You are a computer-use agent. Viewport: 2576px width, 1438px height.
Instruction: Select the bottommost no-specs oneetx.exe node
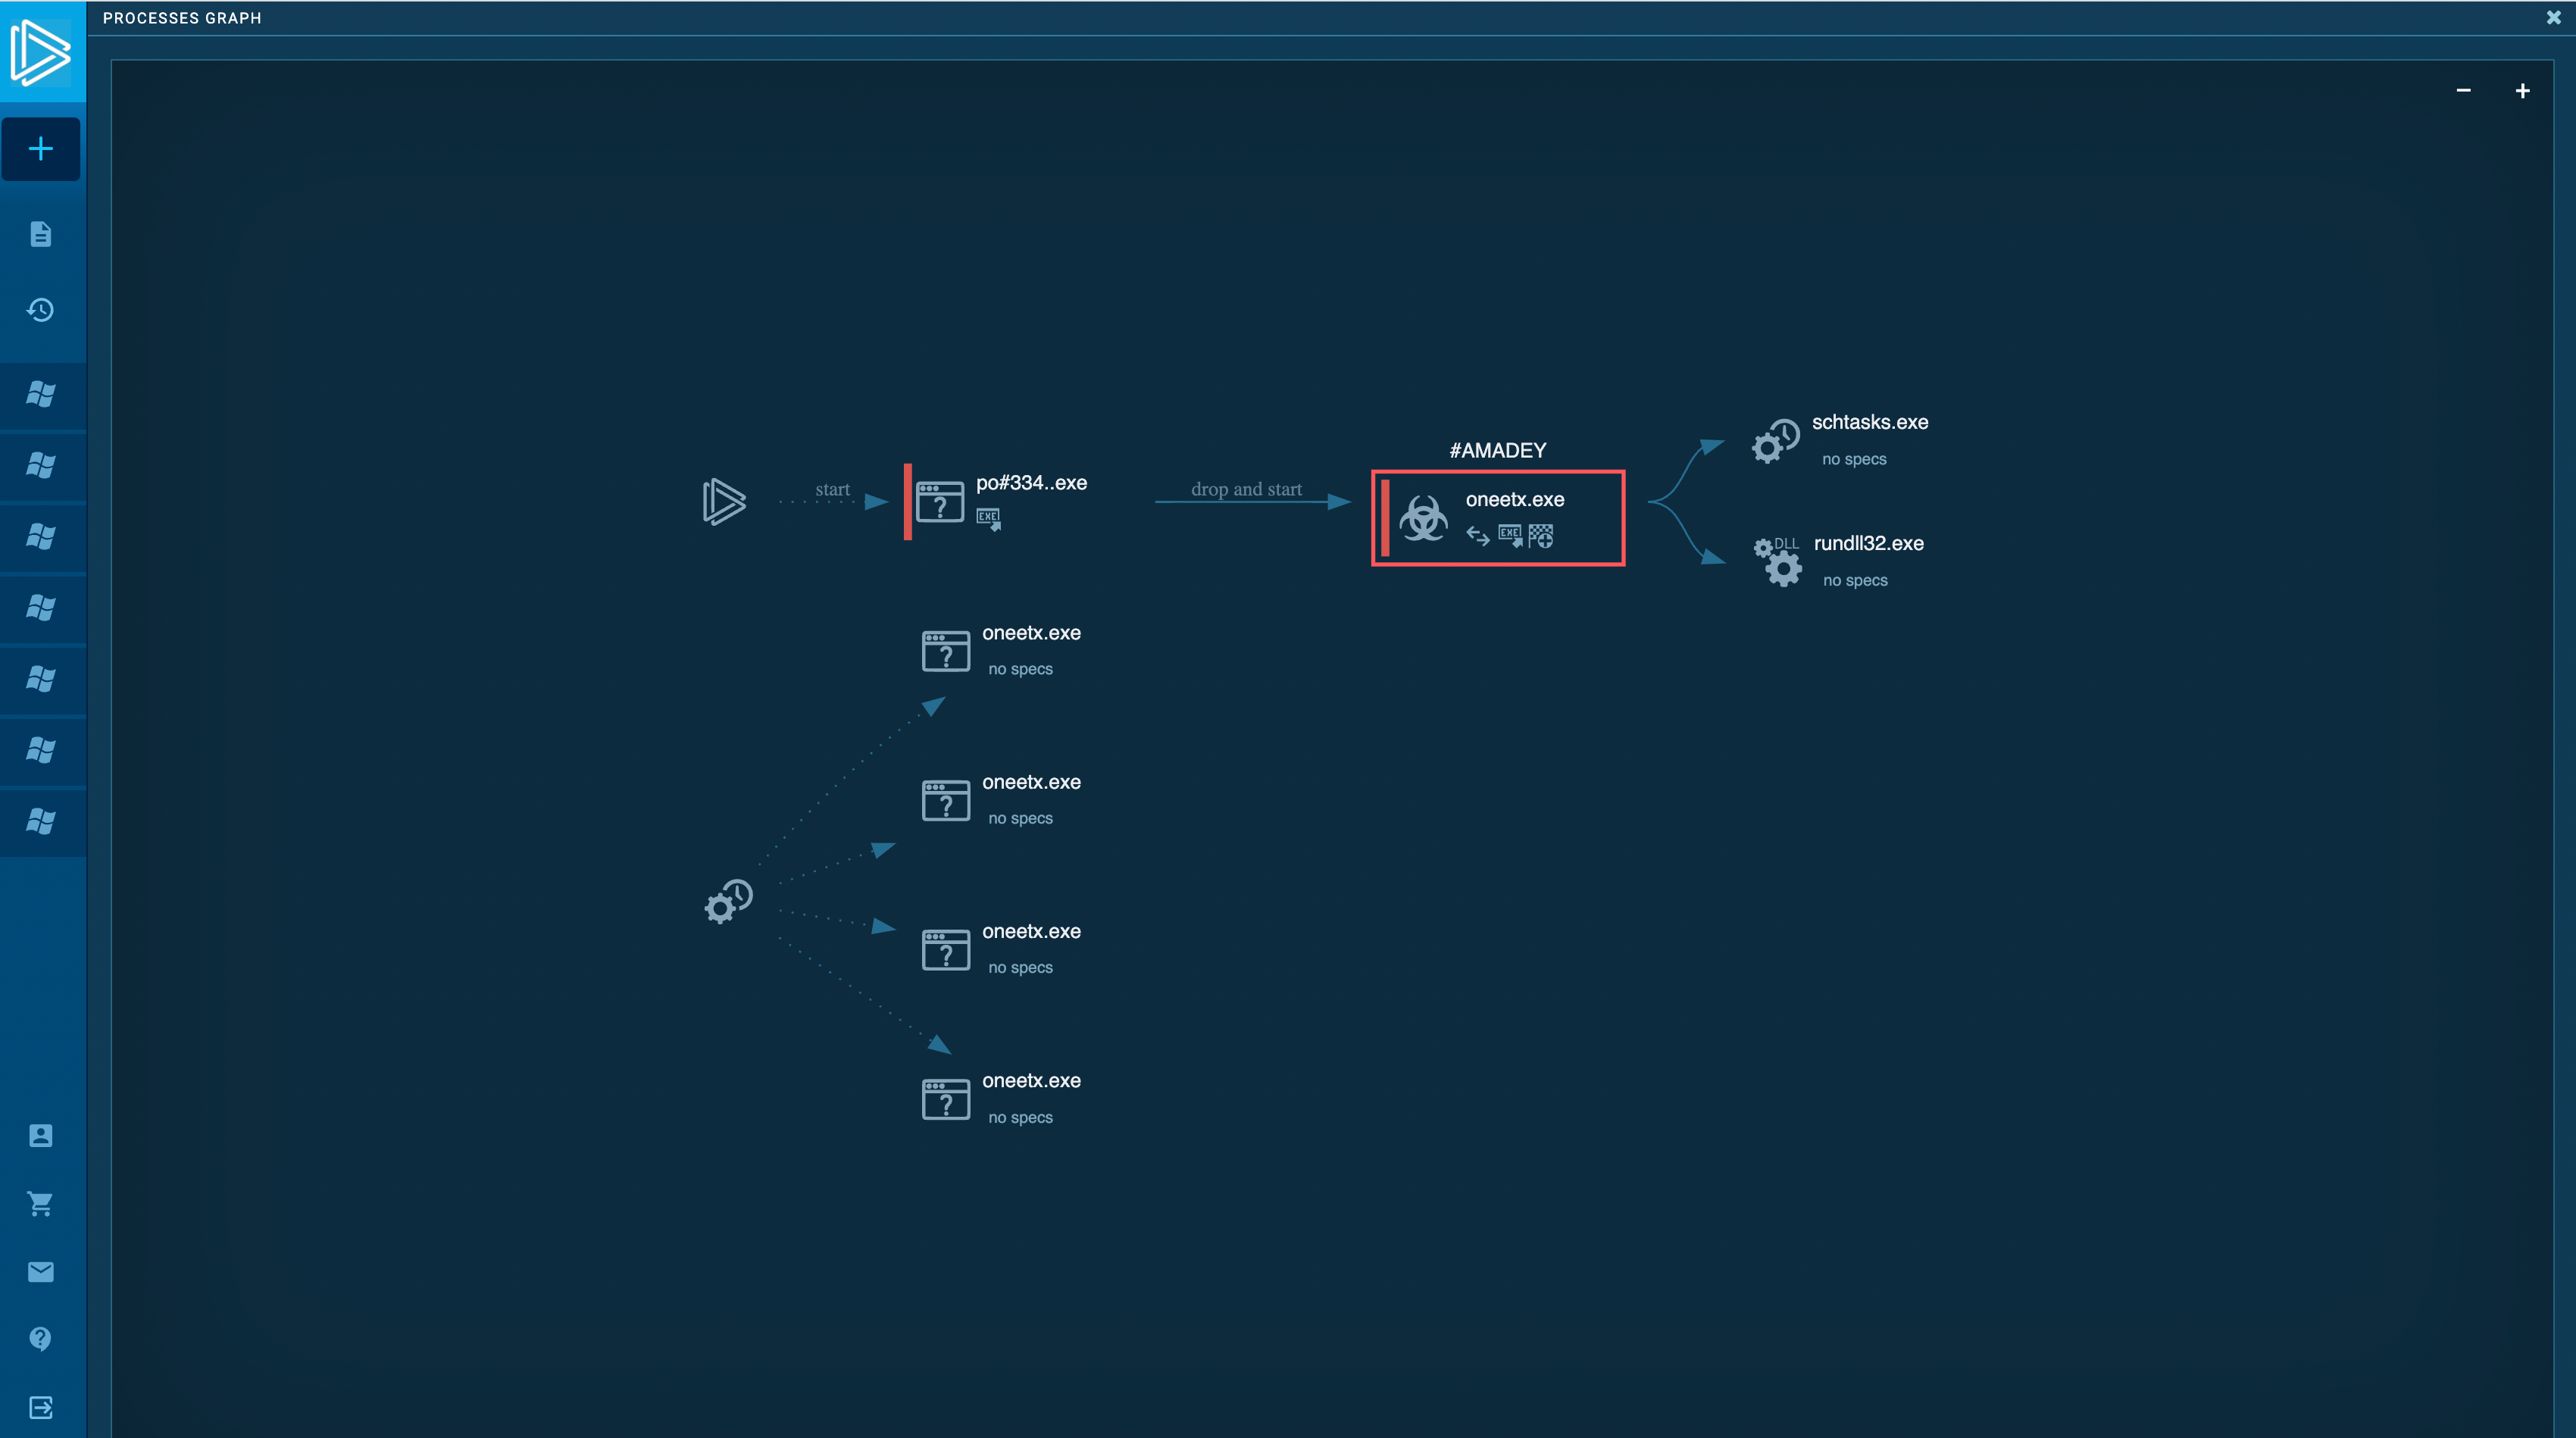point(946,1099)
